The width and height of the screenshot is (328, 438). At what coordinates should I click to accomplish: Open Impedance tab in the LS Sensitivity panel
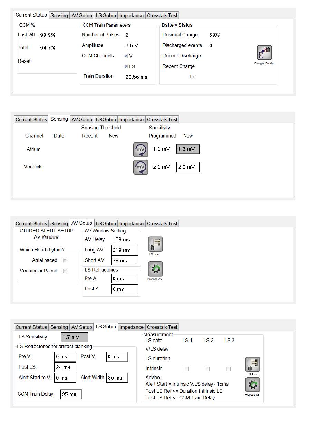(132, 327)
